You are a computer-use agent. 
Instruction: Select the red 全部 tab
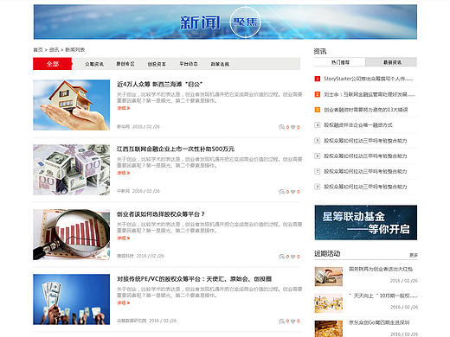[x=53, y=64]
